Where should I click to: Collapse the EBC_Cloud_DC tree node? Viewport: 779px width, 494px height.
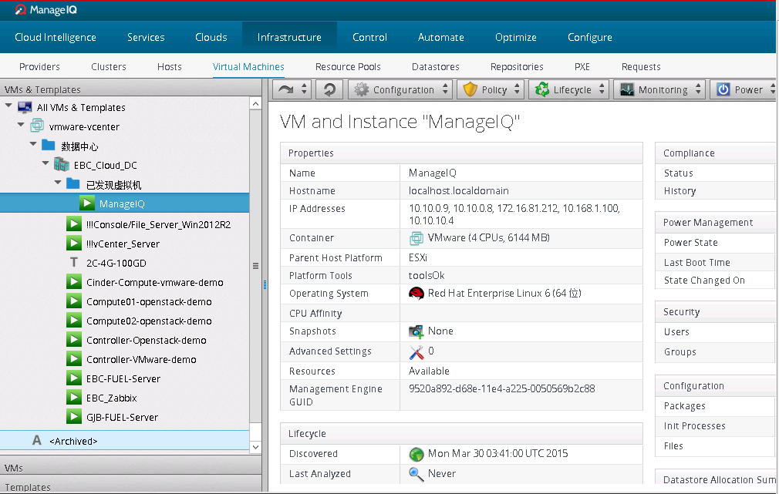click(x=46, y=163)
